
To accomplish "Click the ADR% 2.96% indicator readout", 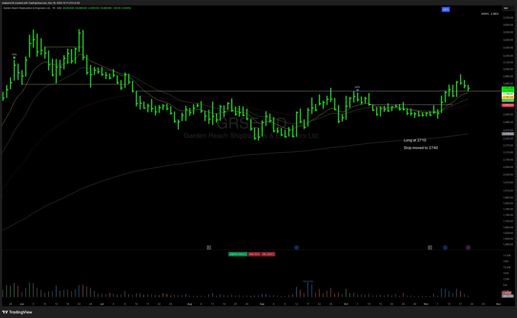I will tap(490, 14).
